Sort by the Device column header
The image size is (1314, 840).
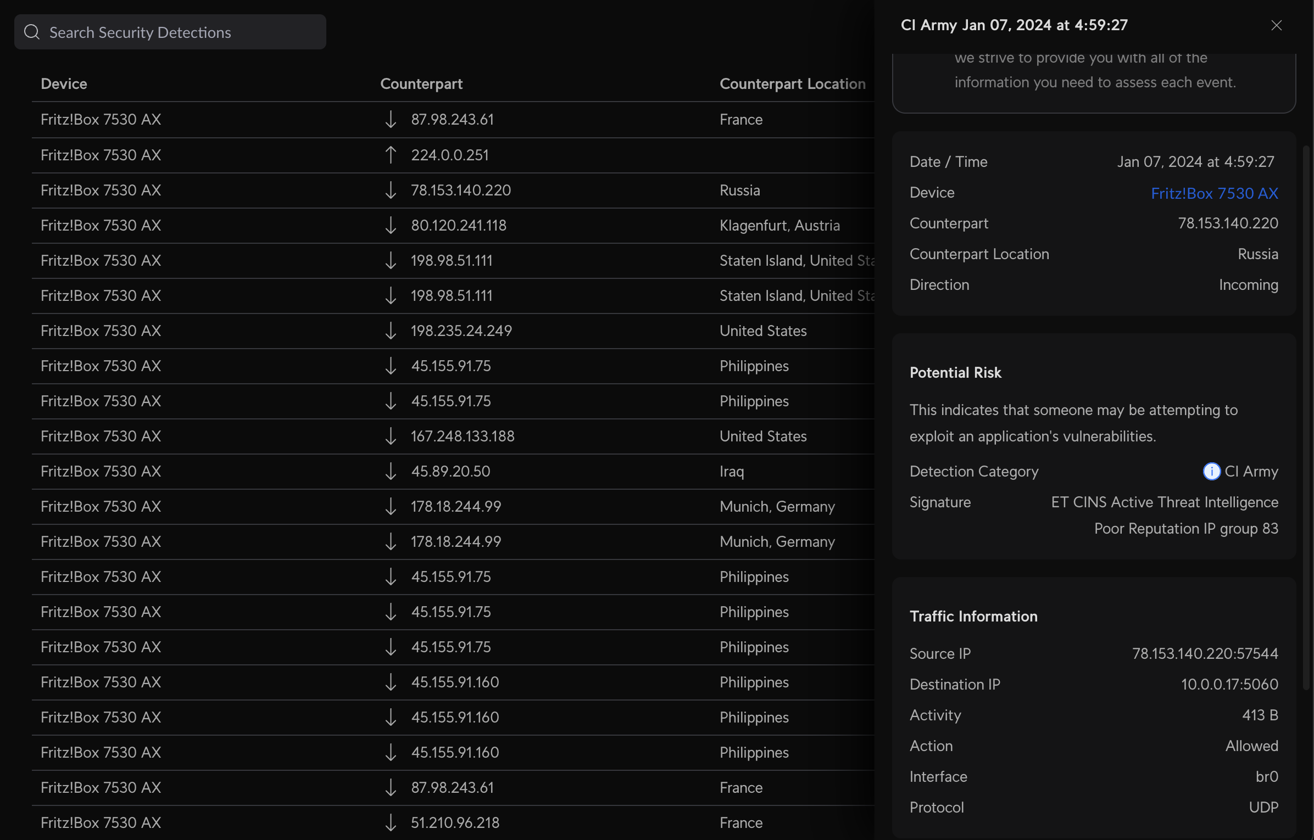[x=64, y=83]
